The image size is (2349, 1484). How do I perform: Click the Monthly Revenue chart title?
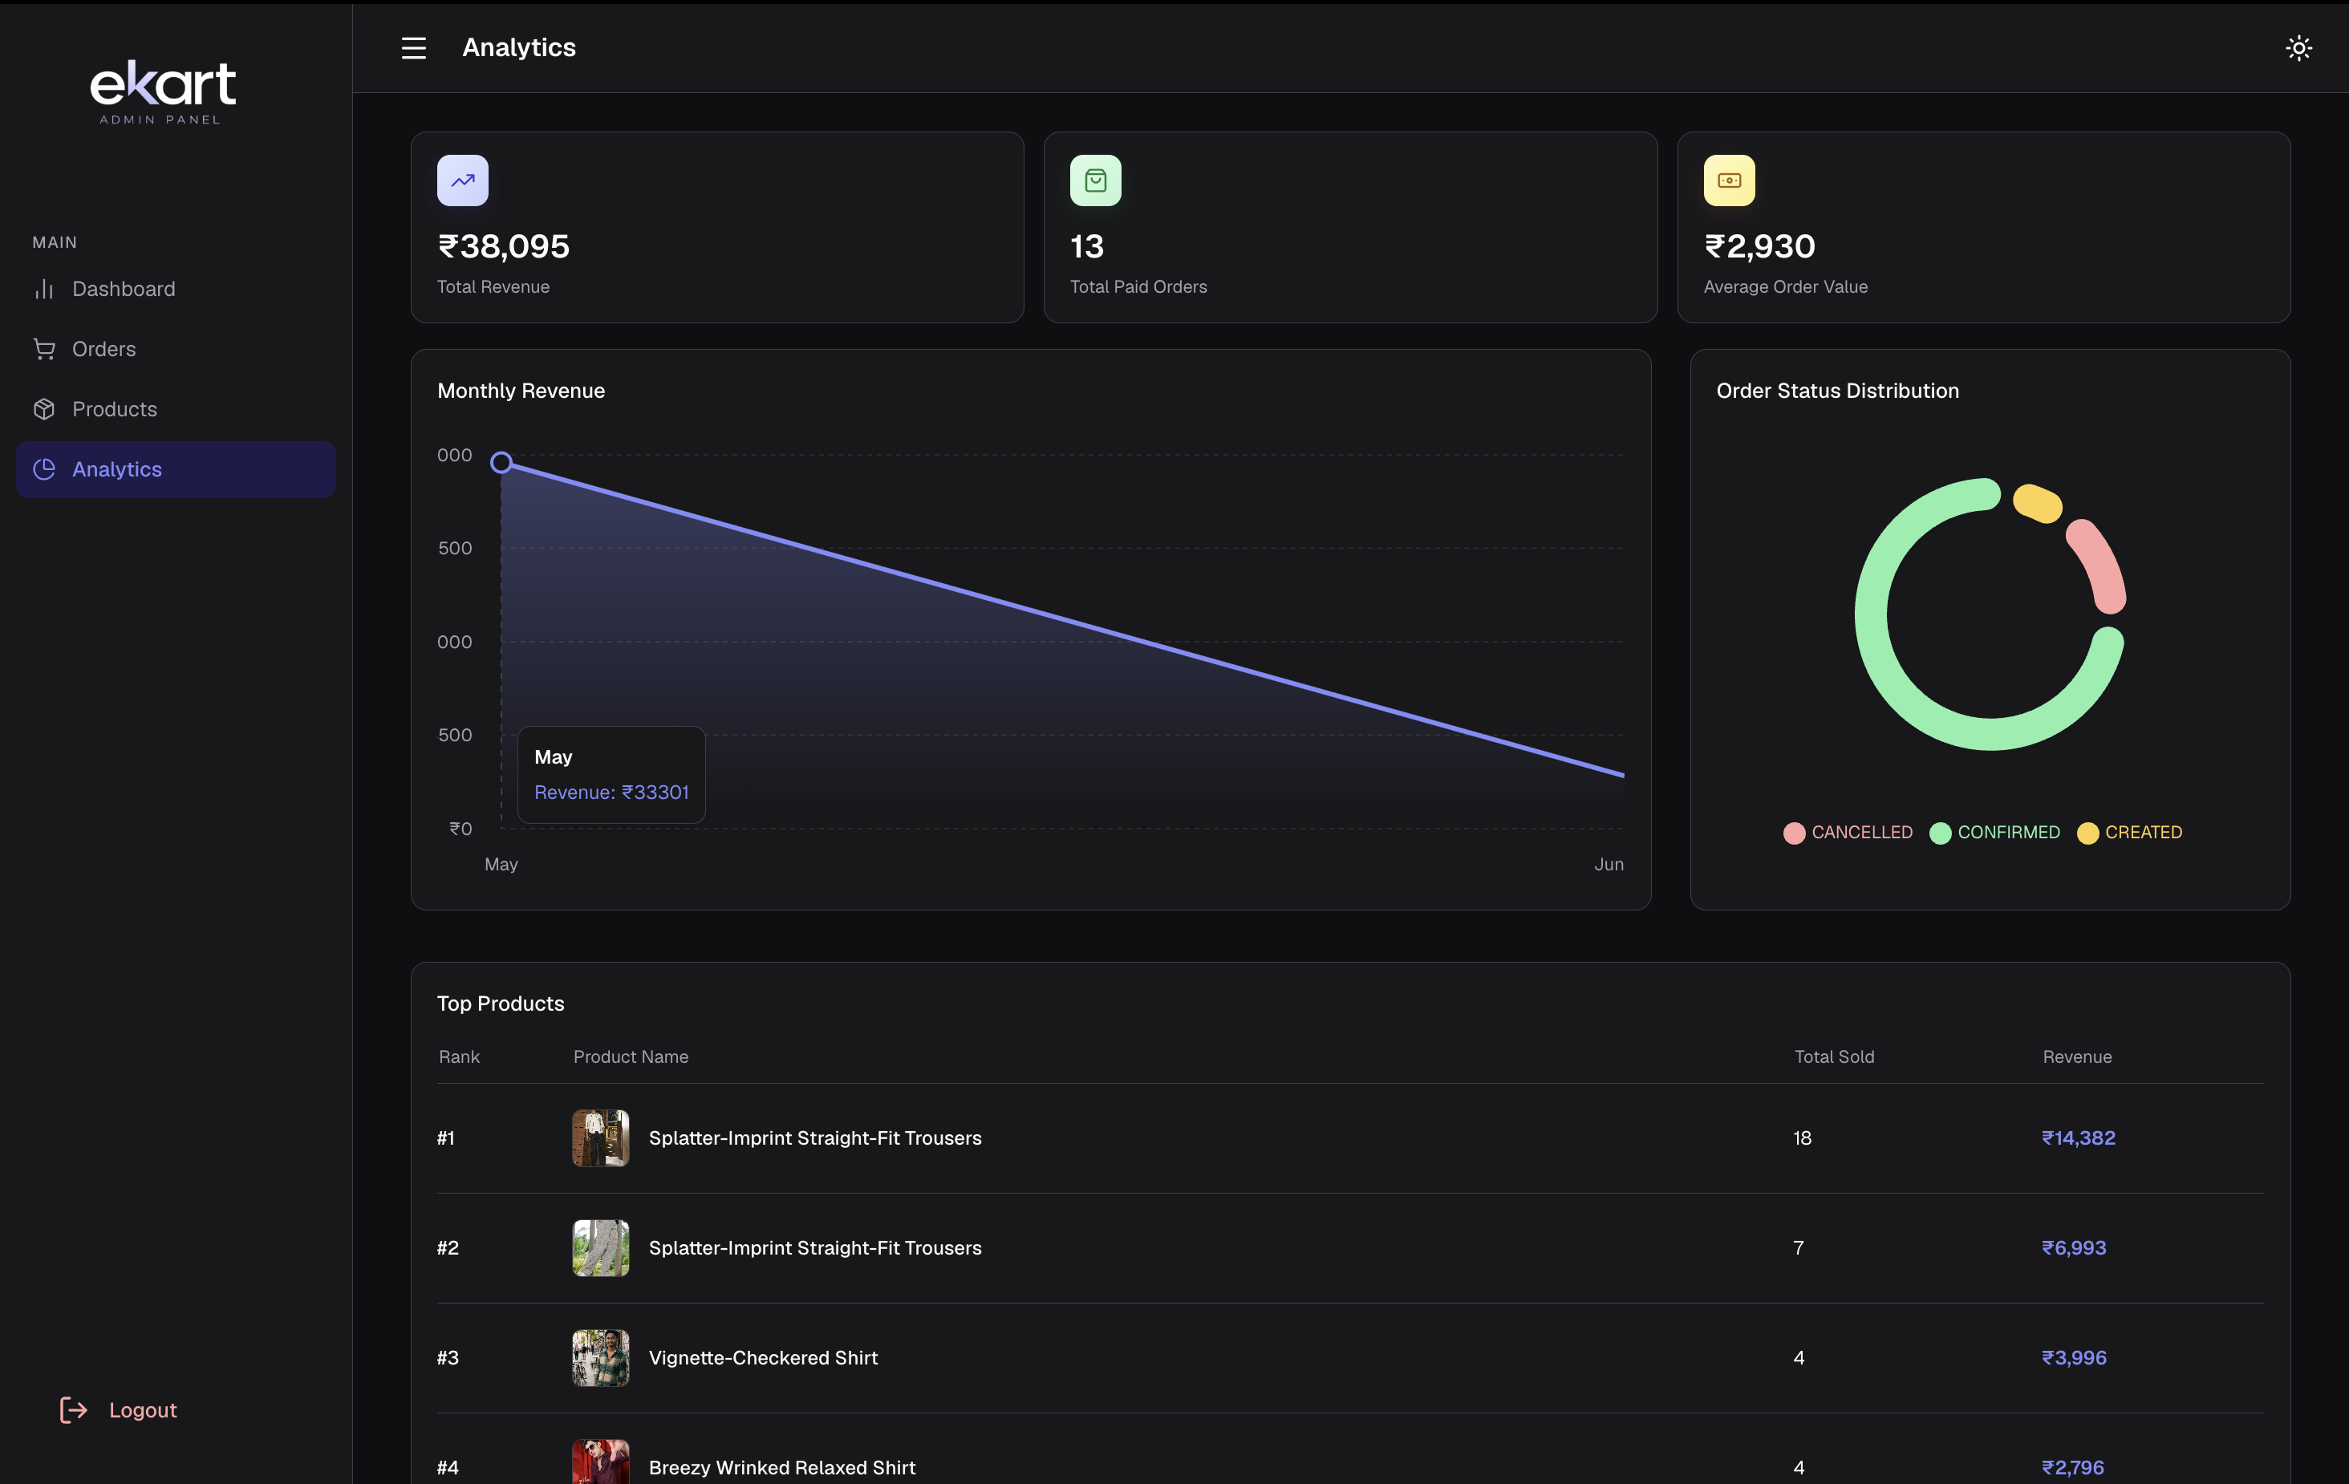tap(521, 391)
